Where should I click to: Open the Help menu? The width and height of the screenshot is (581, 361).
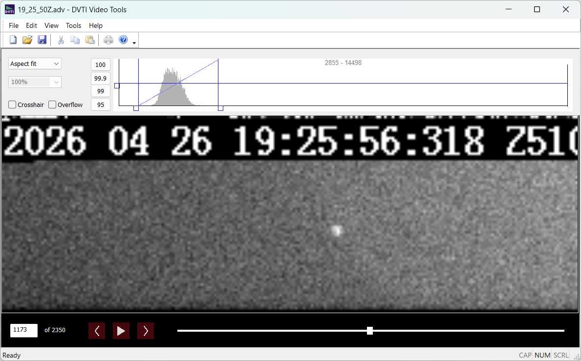pos(96,25)
